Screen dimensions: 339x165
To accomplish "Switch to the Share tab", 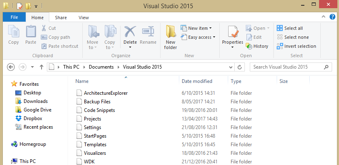I will tap(61, 18).
